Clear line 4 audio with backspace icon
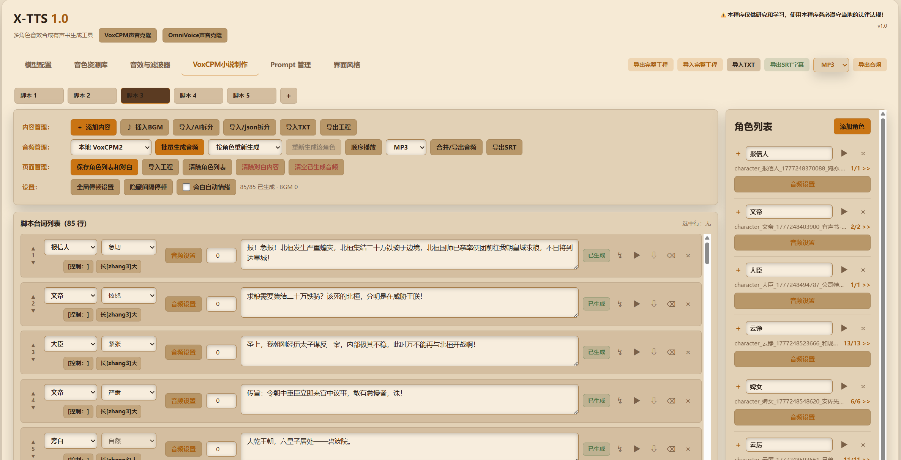 pos(671,400)
